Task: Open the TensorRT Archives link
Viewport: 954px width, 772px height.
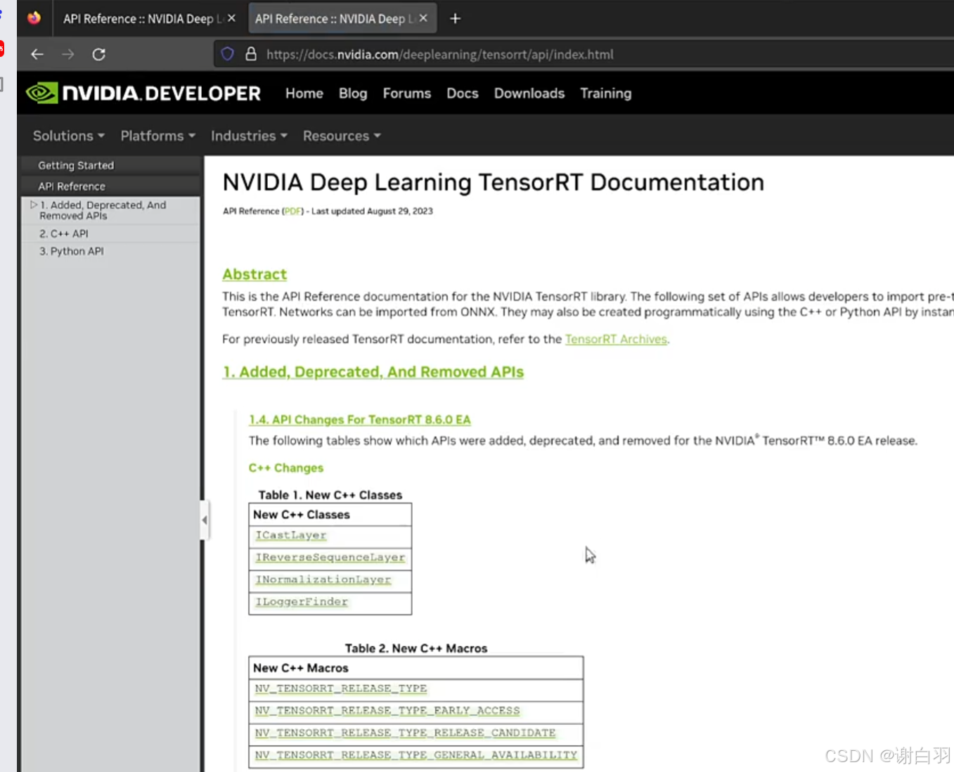Action: pyautogui.click(x=616, y=339)
